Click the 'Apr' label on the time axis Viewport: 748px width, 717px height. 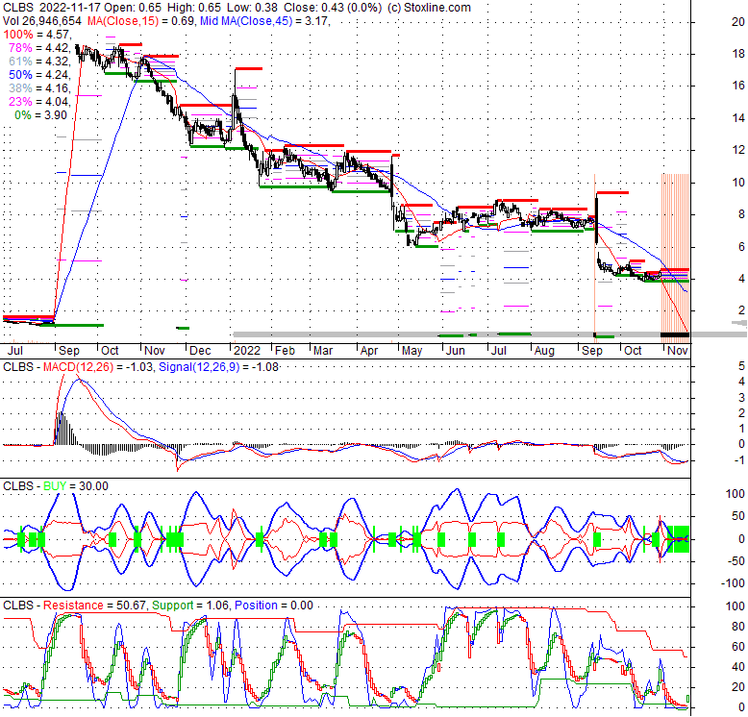click(369, 351)
